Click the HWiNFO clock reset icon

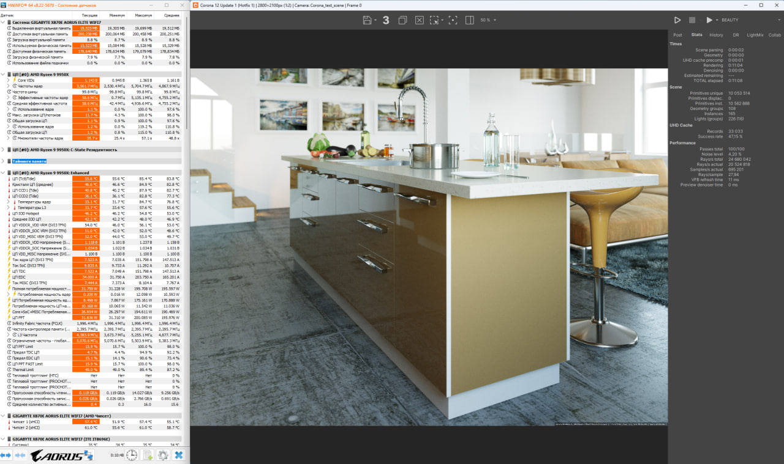pos(132,455)
